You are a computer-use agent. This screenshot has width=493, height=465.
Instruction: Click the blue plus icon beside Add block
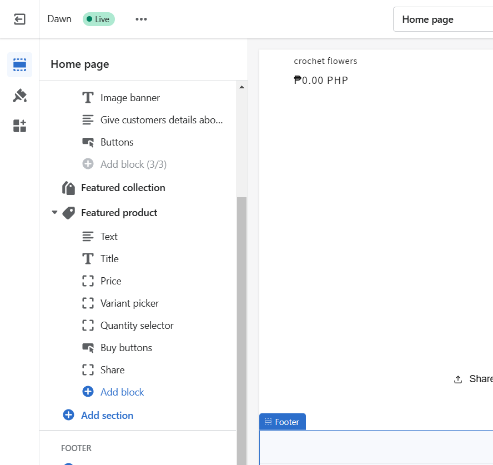coord(88,392)
